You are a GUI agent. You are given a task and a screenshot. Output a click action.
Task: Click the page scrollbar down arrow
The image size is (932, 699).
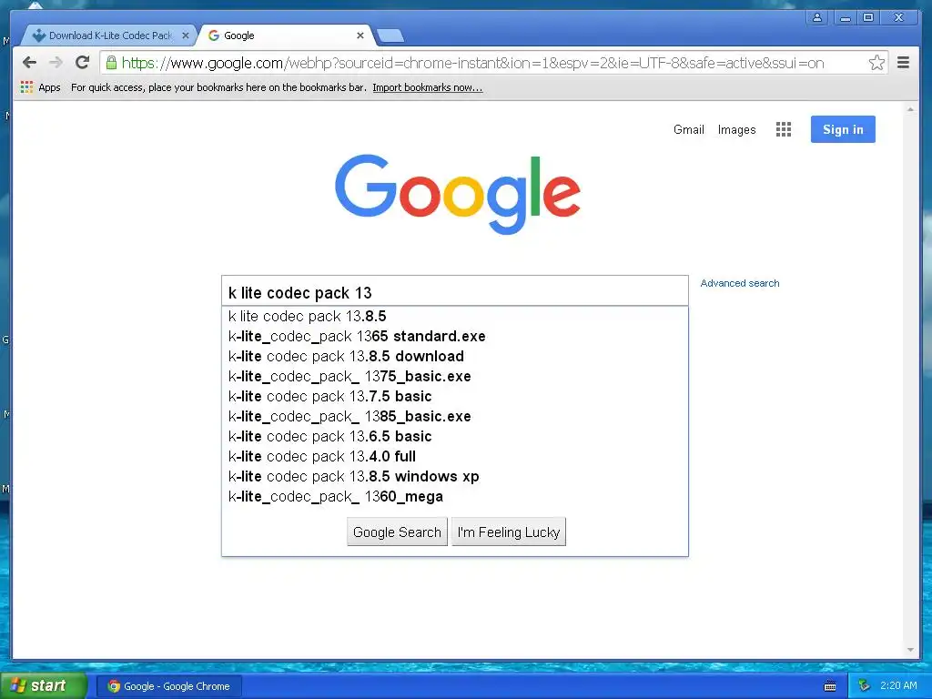point(910,650)
